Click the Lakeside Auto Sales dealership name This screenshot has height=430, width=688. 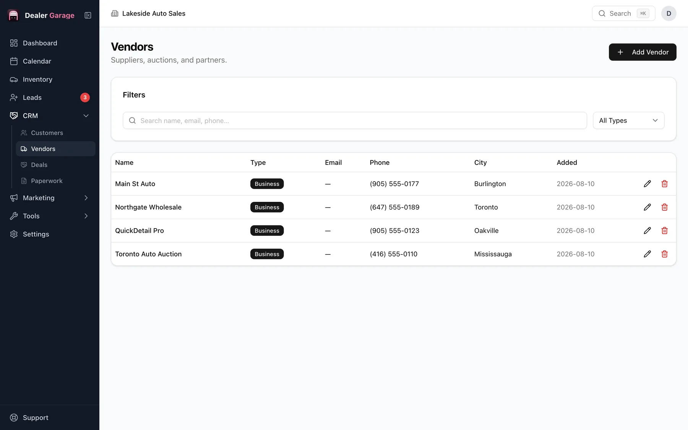(x=154, y=13)
